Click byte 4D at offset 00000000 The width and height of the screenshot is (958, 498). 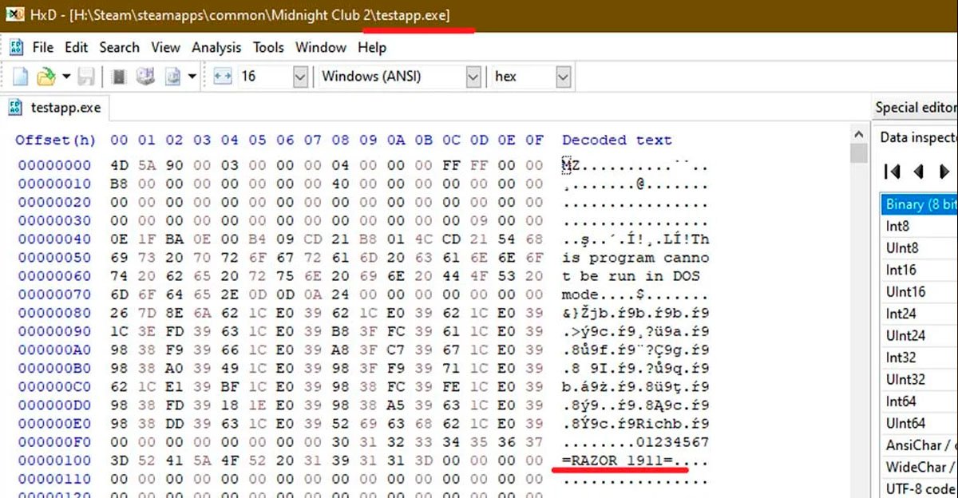tap(119, 165)
